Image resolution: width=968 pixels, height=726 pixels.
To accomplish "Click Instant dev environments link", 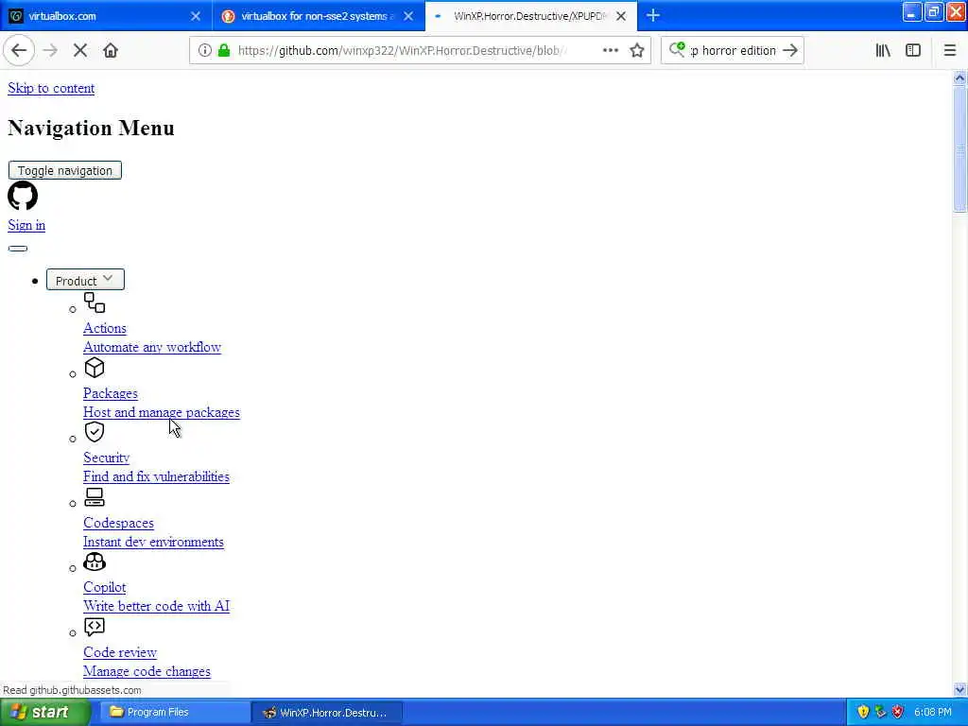I will click(x=154, y=542).
